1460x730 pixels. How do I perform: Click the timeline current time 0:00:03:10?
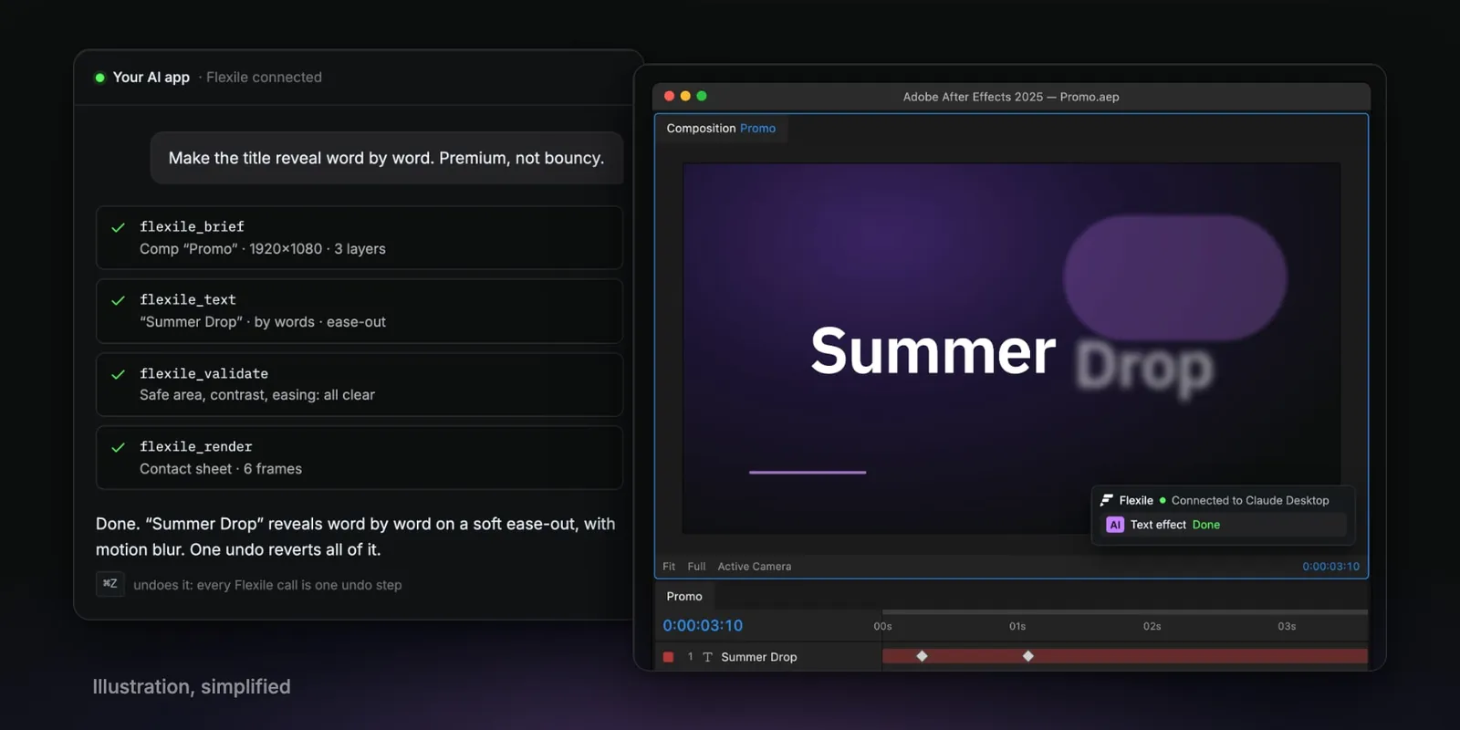tap(703, 626)
